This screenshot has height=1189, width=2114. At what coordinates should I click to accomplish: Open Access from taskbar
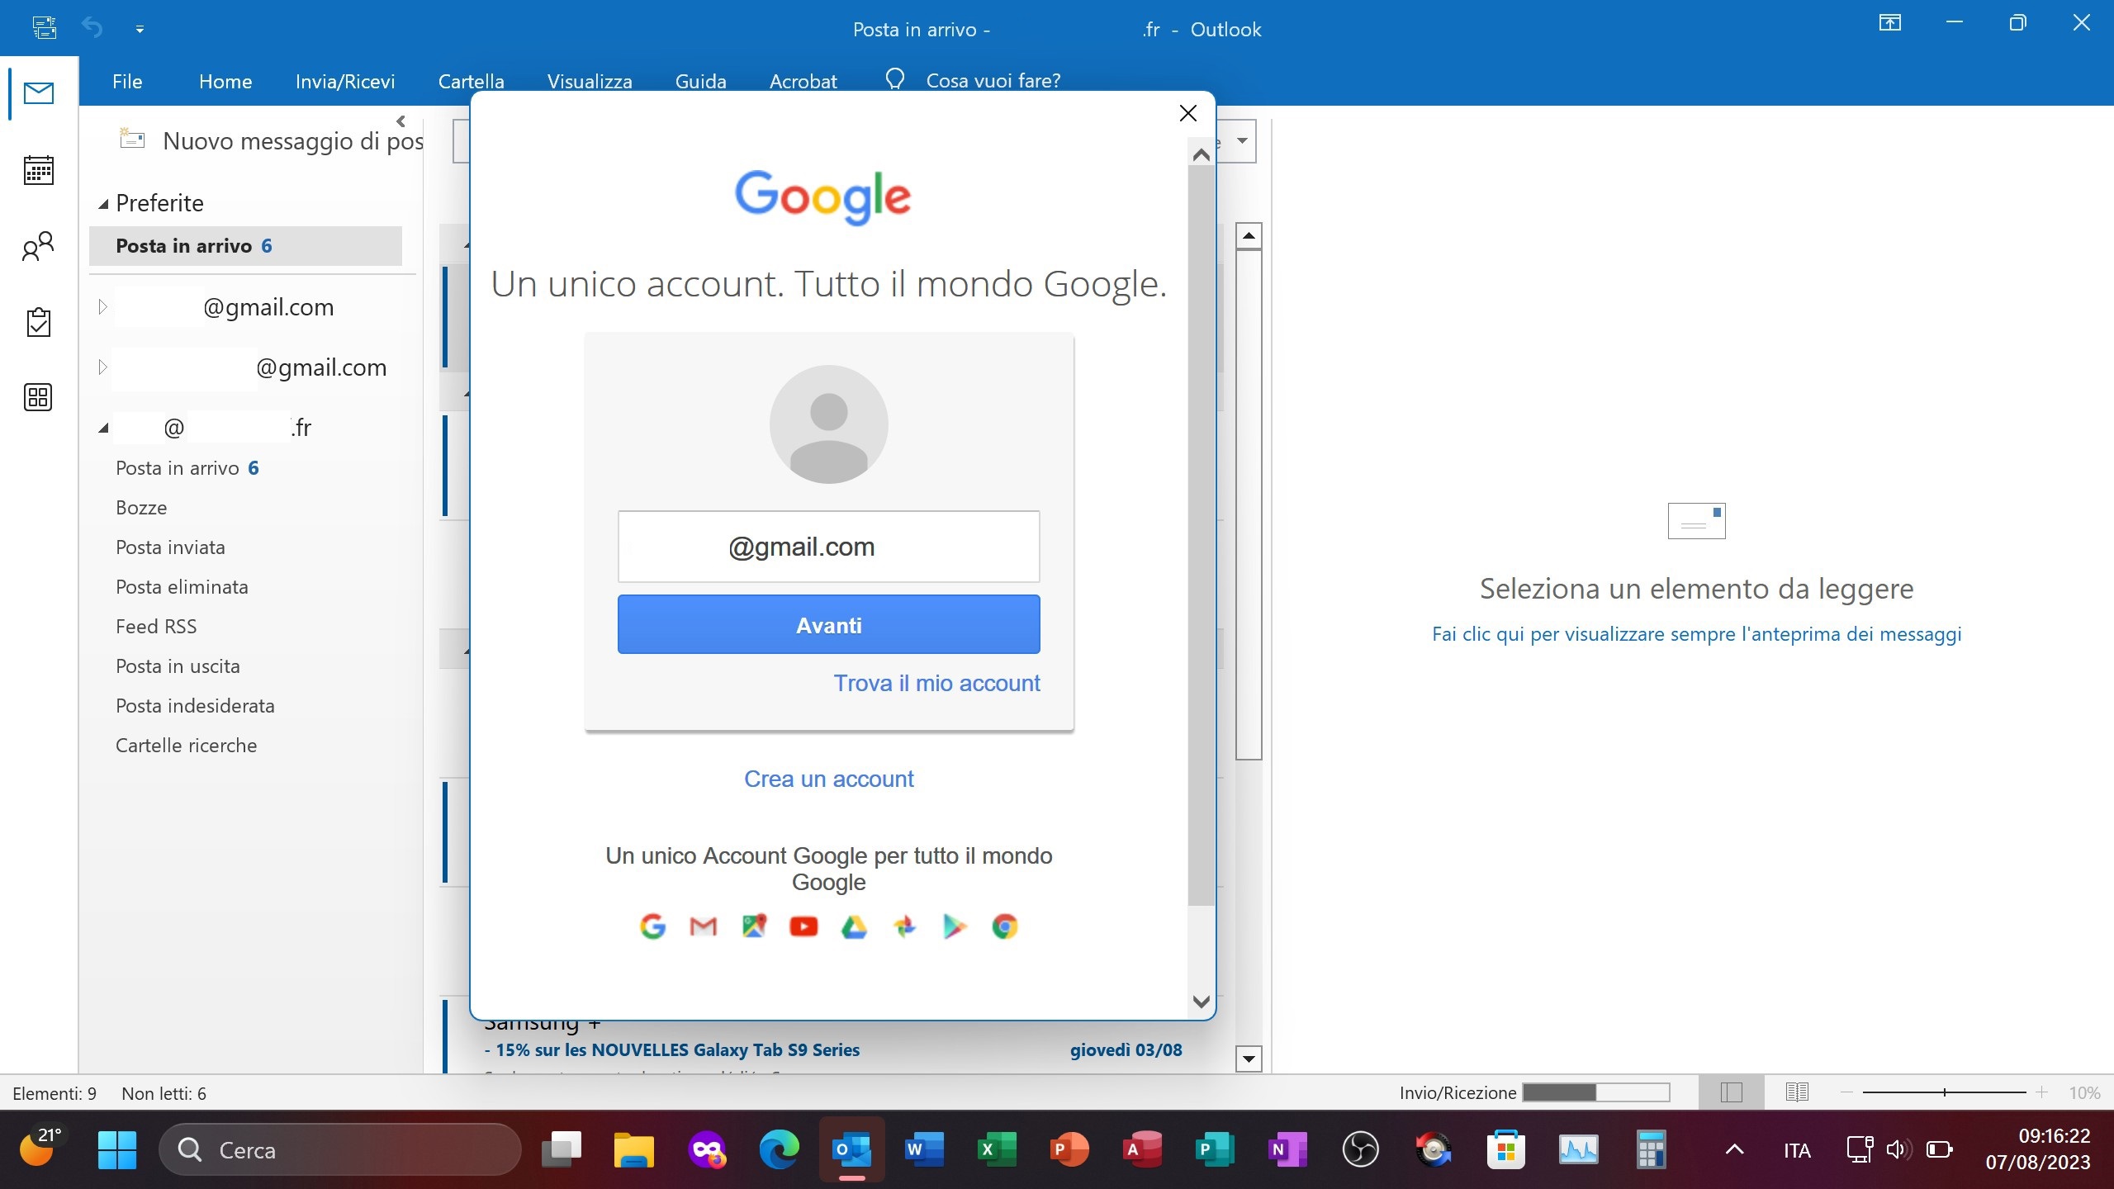[x=1142, y=1149]
